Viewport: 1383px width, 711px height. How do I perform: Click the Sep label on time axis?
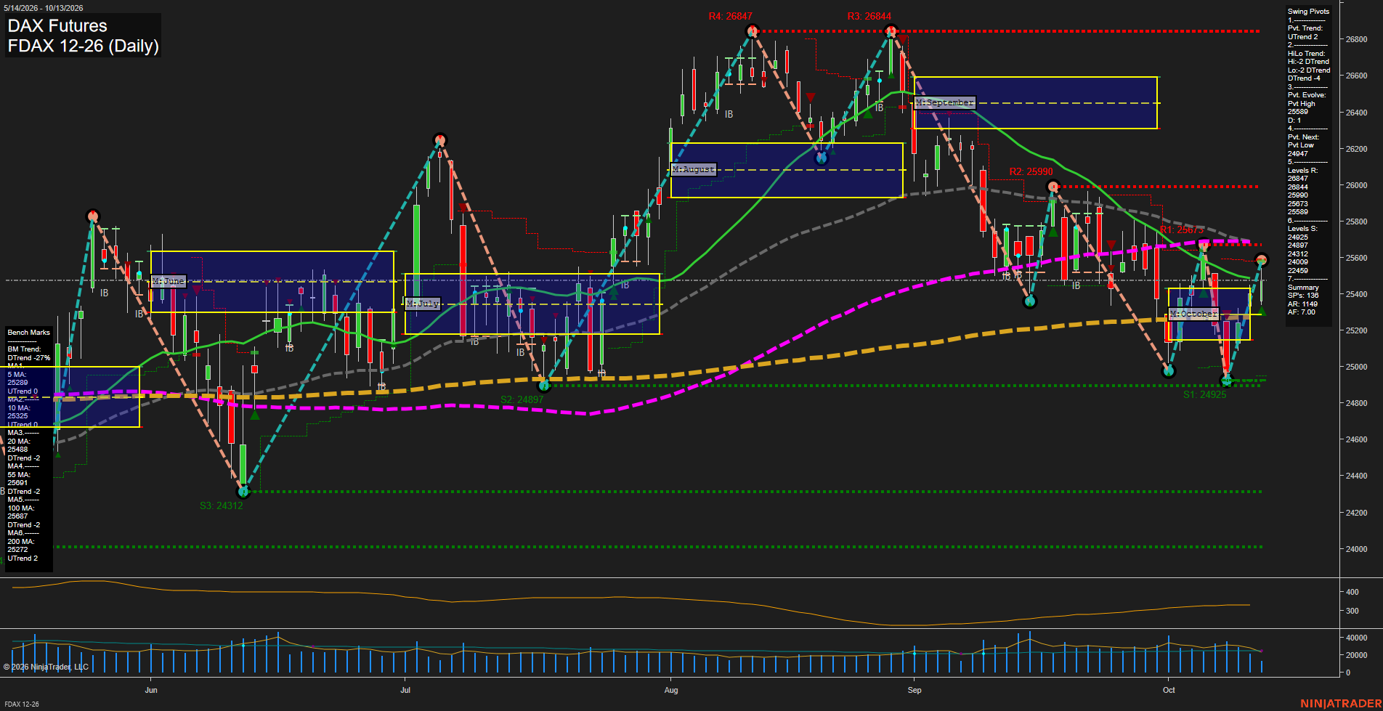914,690
